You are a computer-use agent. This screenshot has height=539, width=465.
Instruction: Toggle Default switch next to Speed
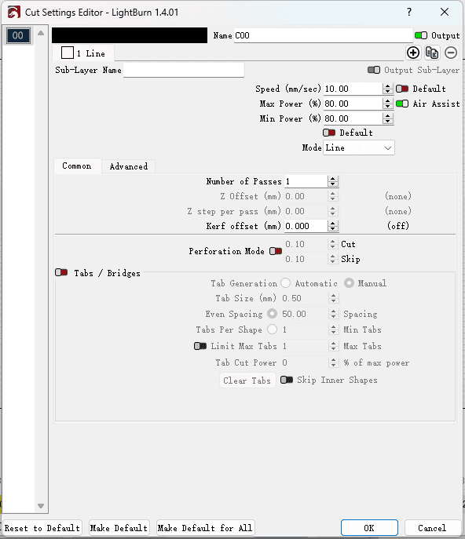[402, 89]
